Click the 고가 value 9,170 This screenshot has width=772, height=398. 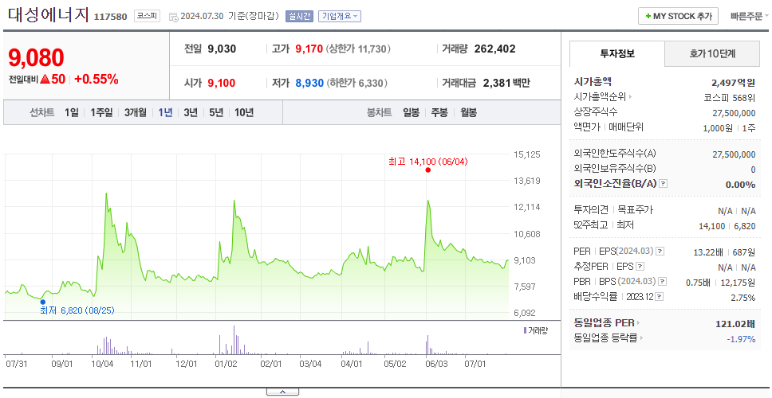[x=309, y=49]
